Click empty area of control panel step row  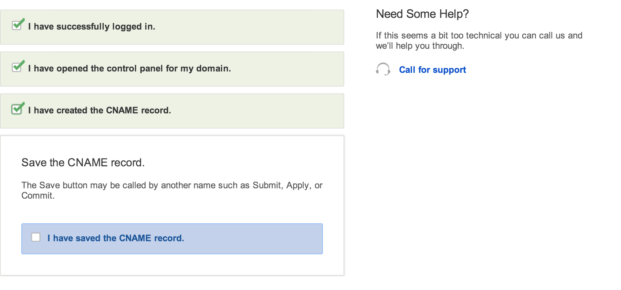[289, 69]
